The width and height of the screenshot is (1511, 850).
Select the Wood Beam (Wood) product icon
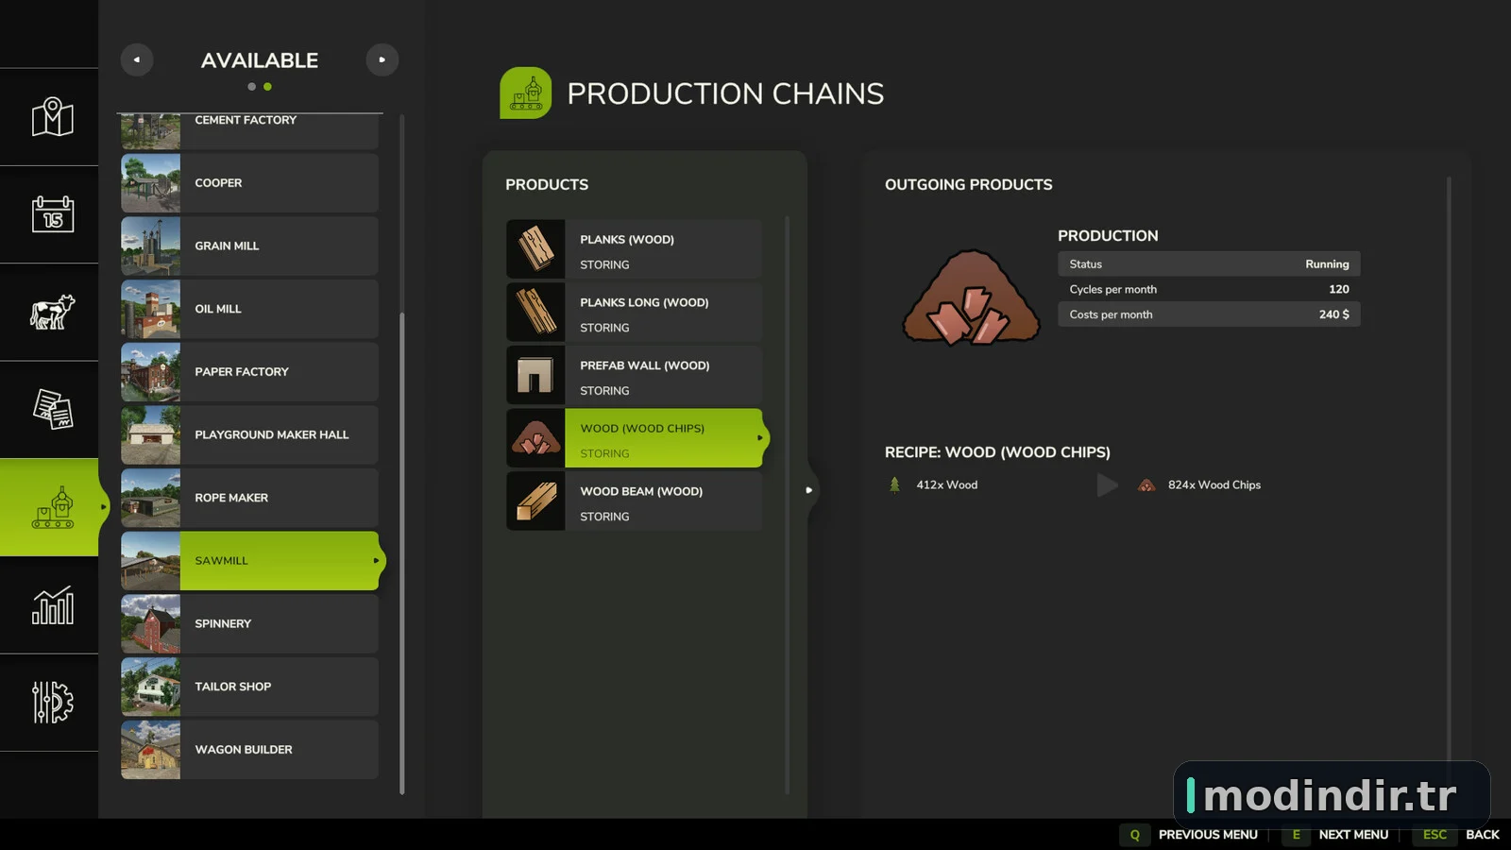[535, 501]
